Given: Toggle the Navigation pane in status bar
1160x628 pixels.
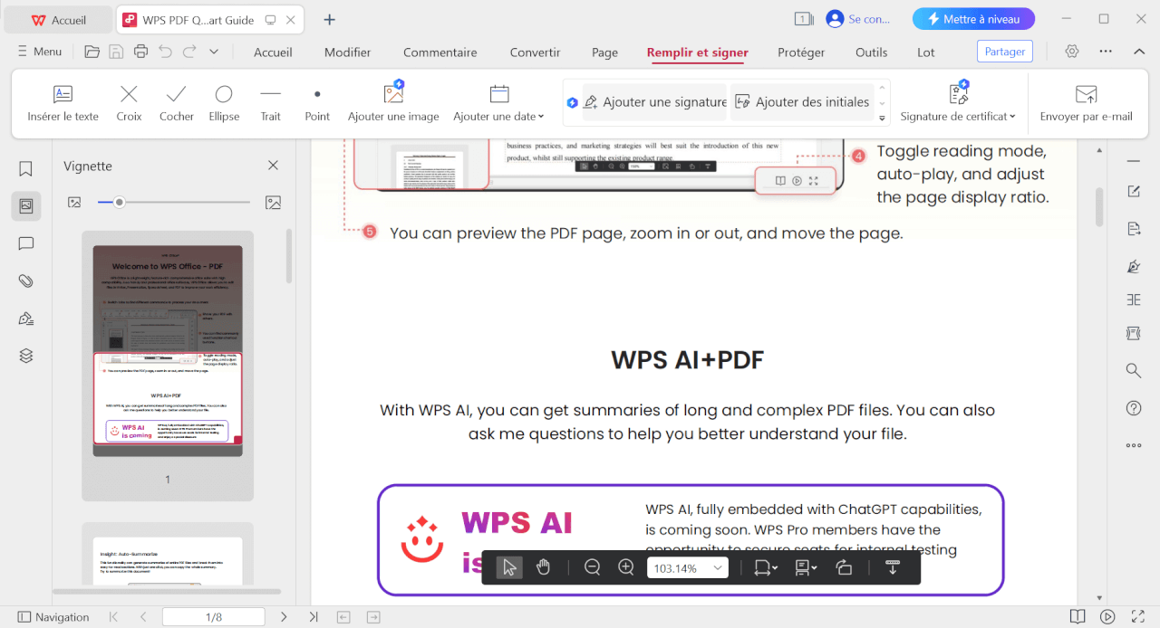Looking at the screenshot, I should point(53,617).
